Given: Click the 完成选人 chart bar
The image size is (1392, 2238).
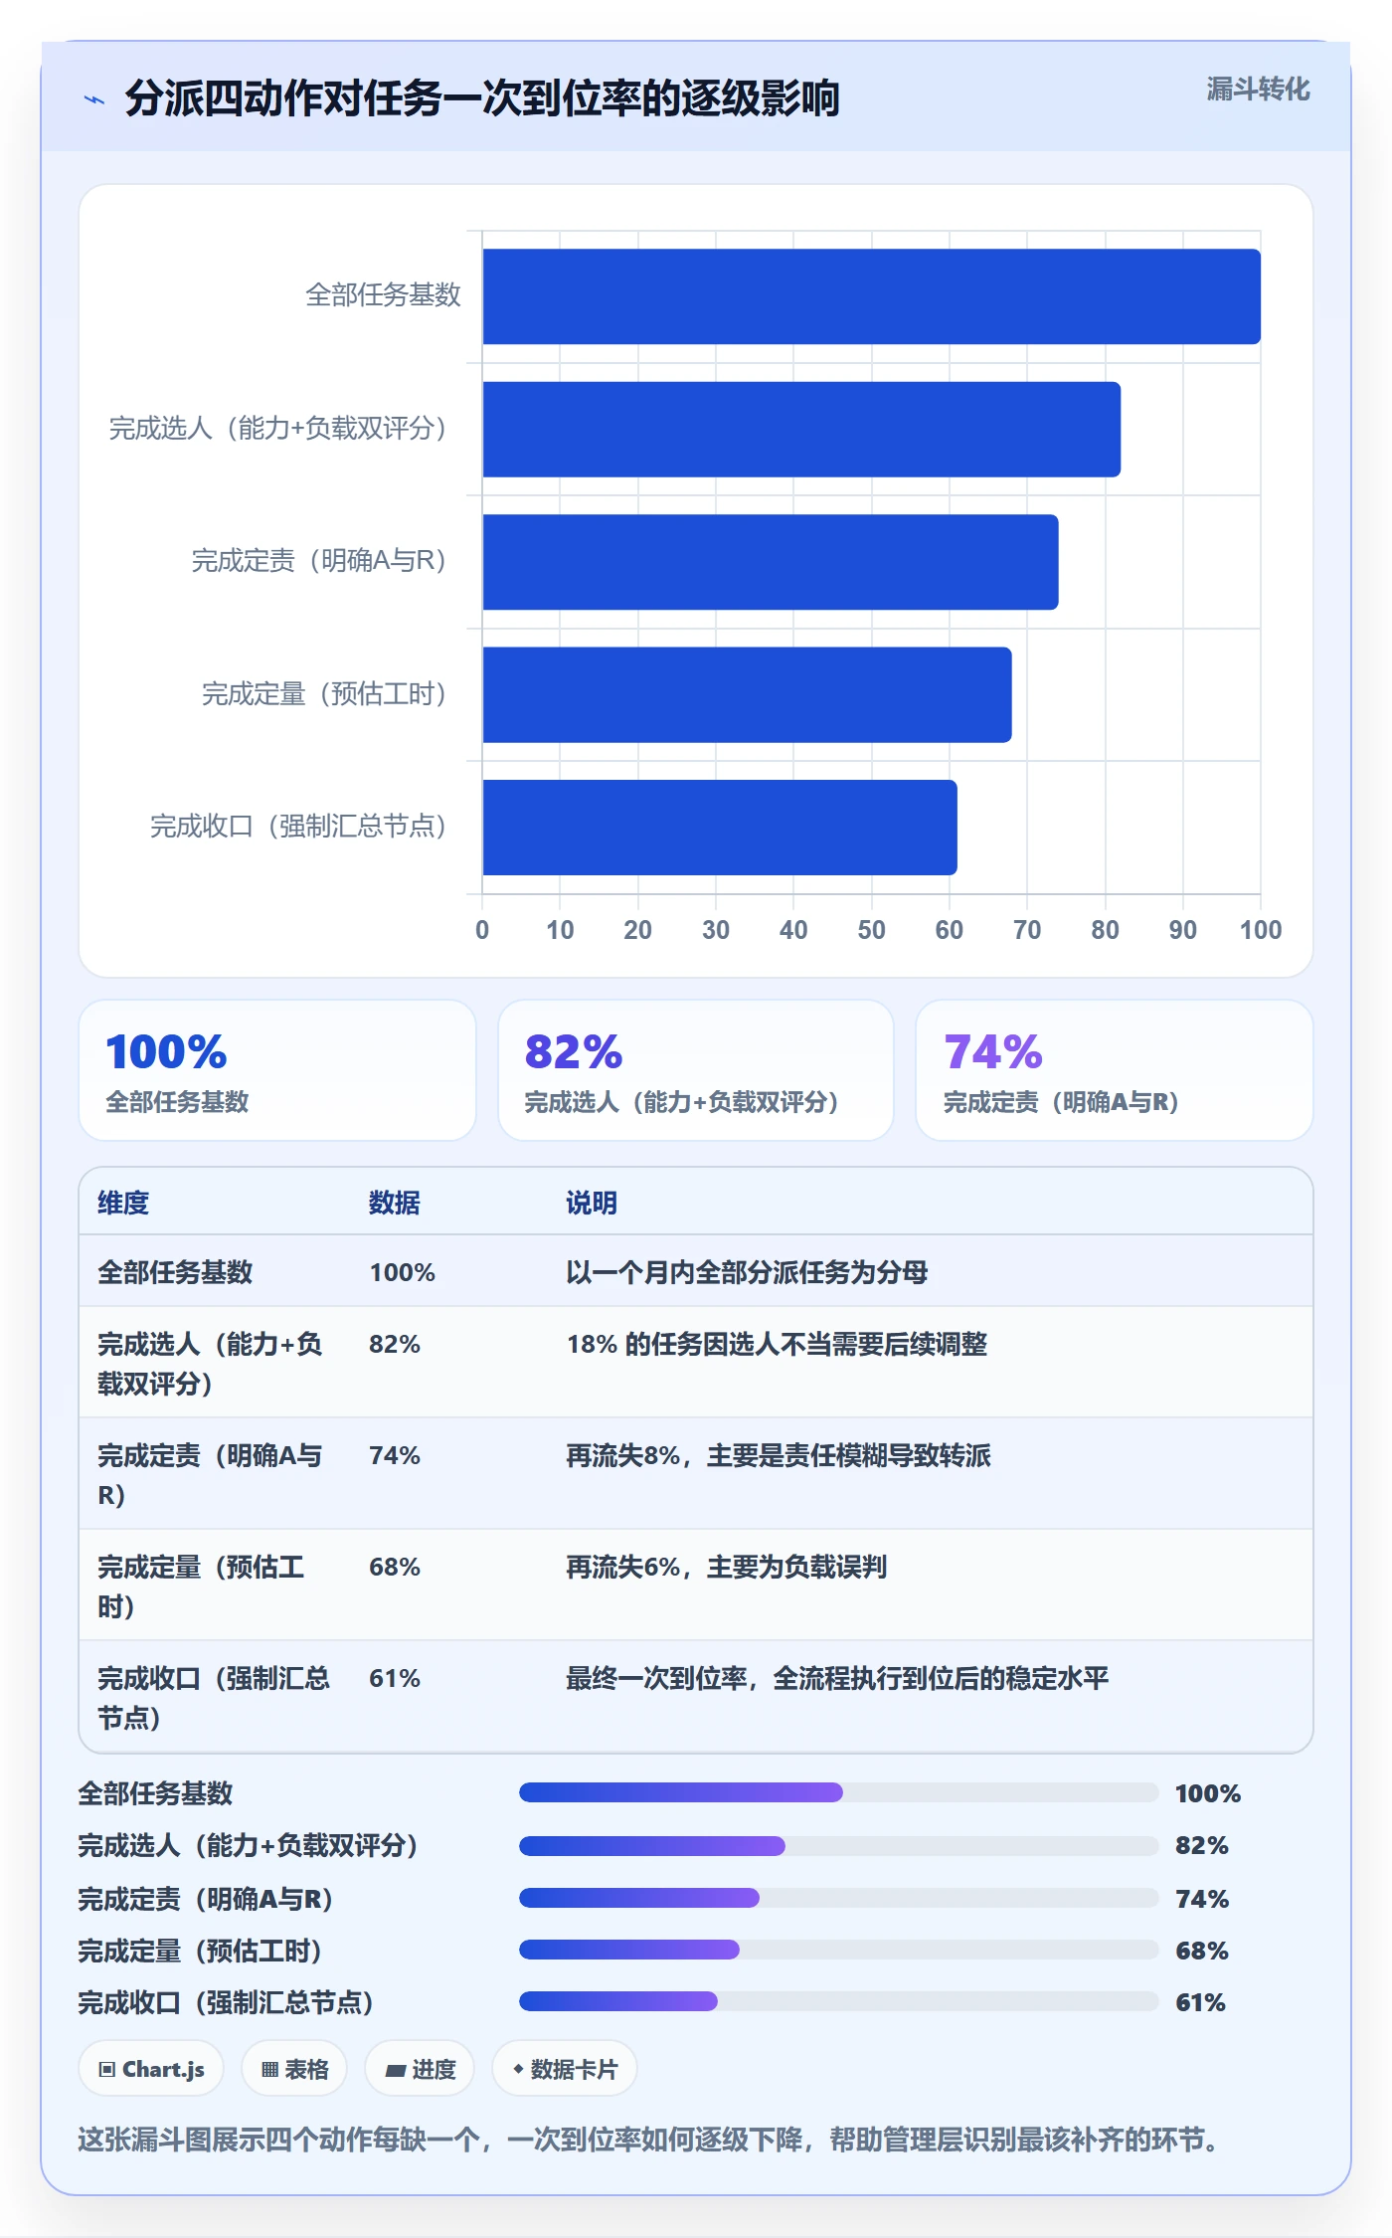Looking at the screenshot, I should tap(801, 430).
